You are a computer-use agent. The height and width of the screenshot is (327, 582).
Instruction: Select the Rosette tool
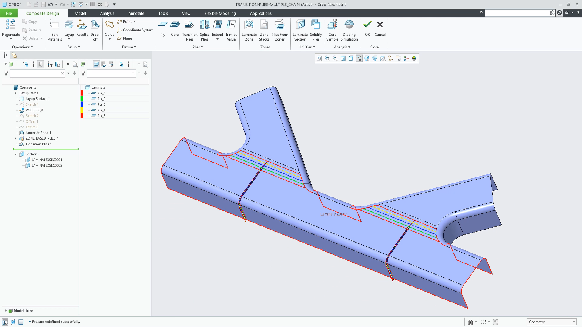click(82, 28)
